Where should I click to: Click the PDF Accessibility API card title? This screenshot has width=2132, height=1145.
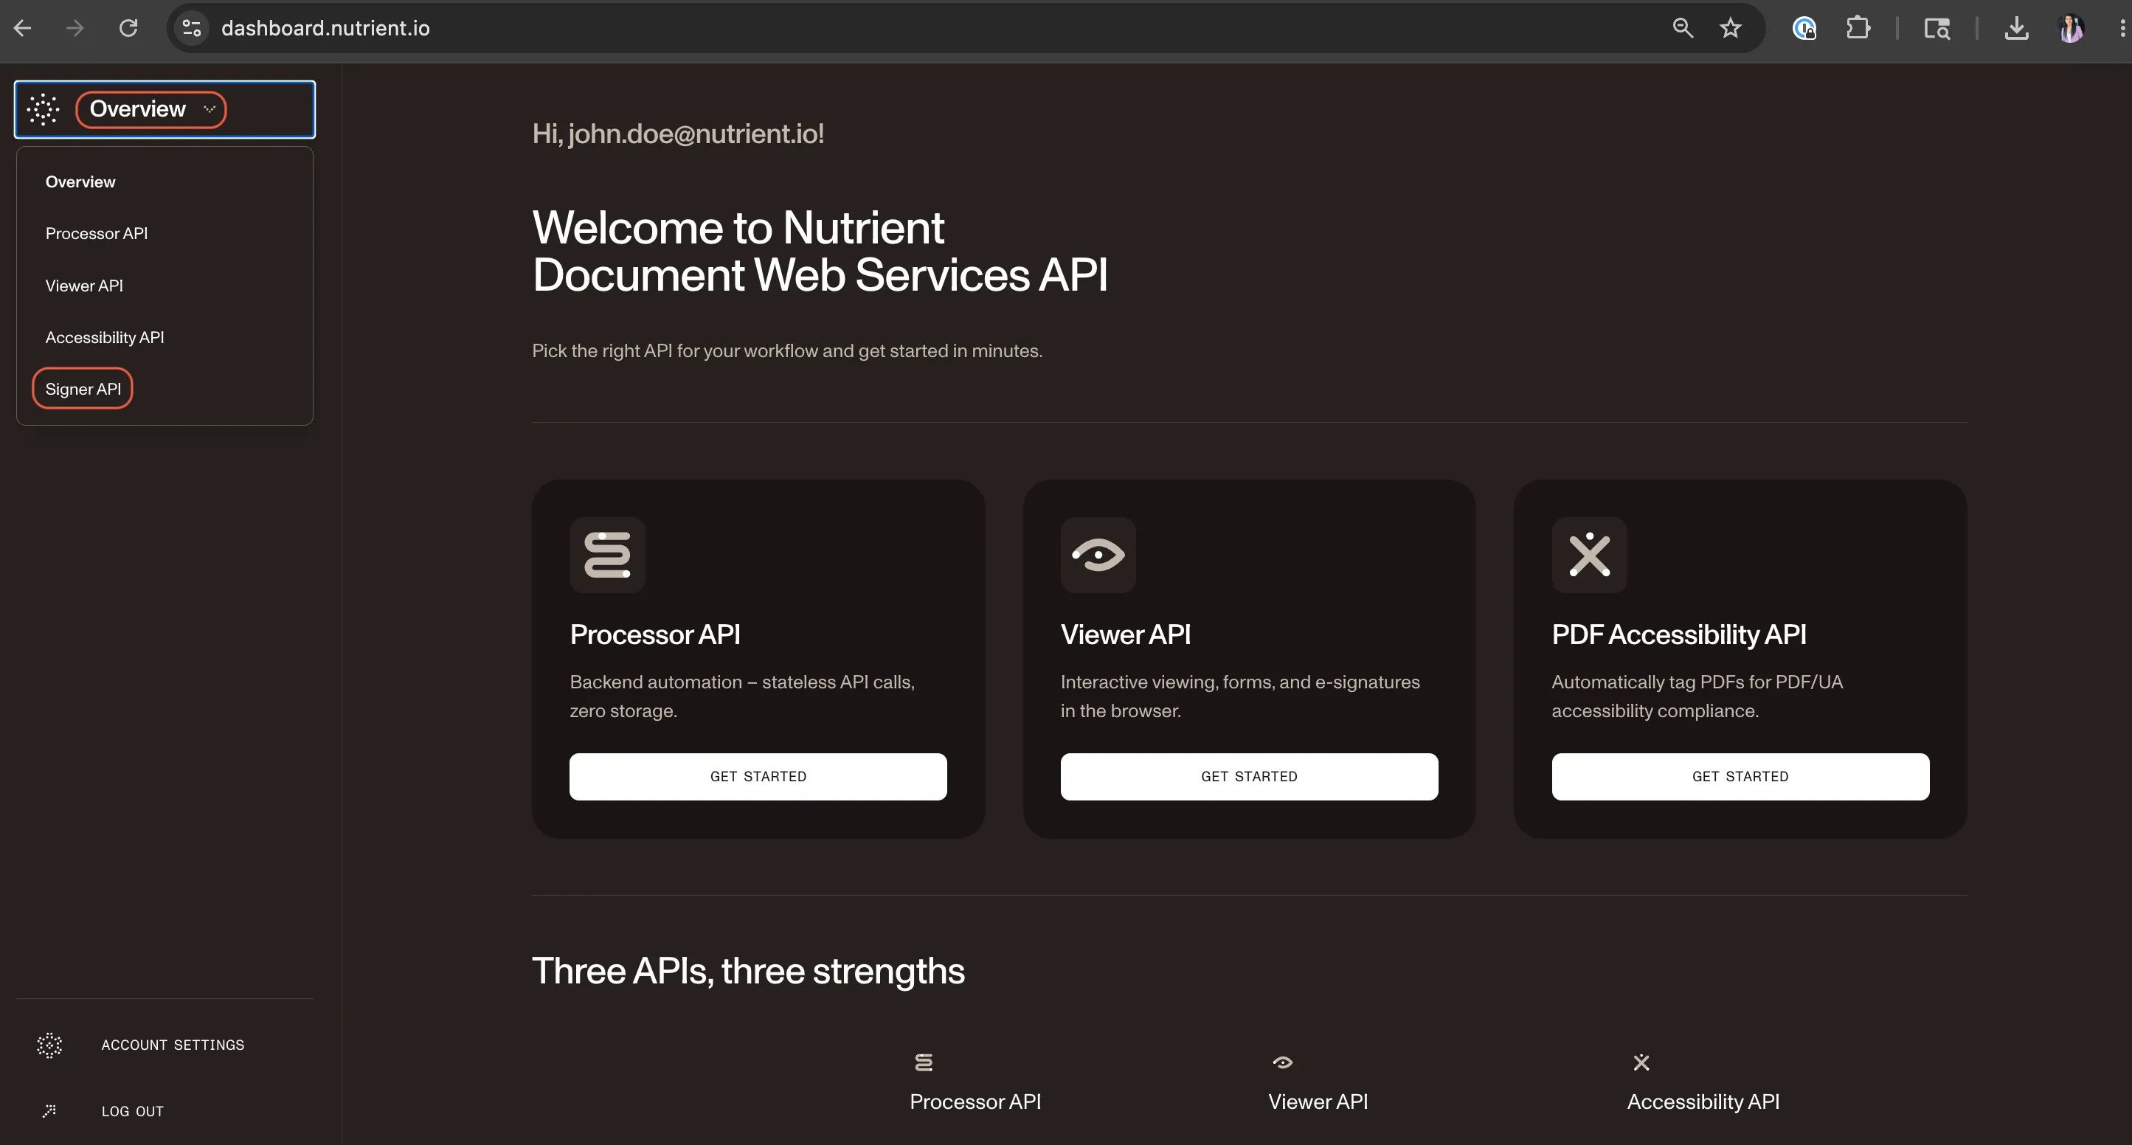pyautogui.click(x=1679, y=635)
